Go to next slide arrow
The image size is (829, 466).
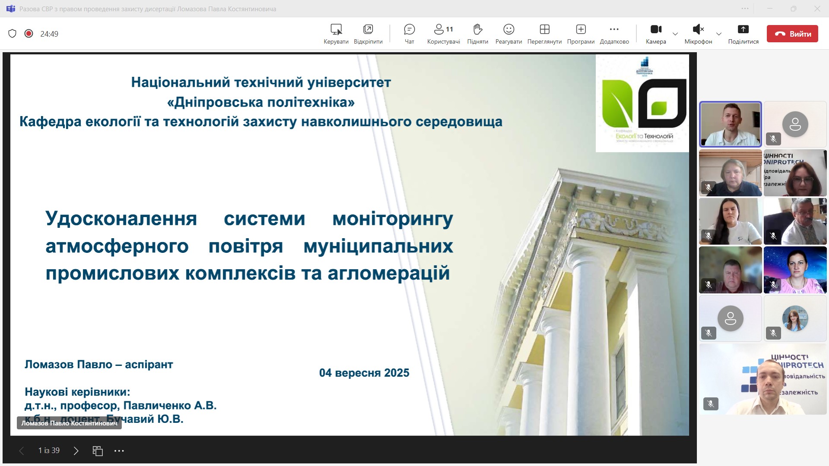coord(76,451)
